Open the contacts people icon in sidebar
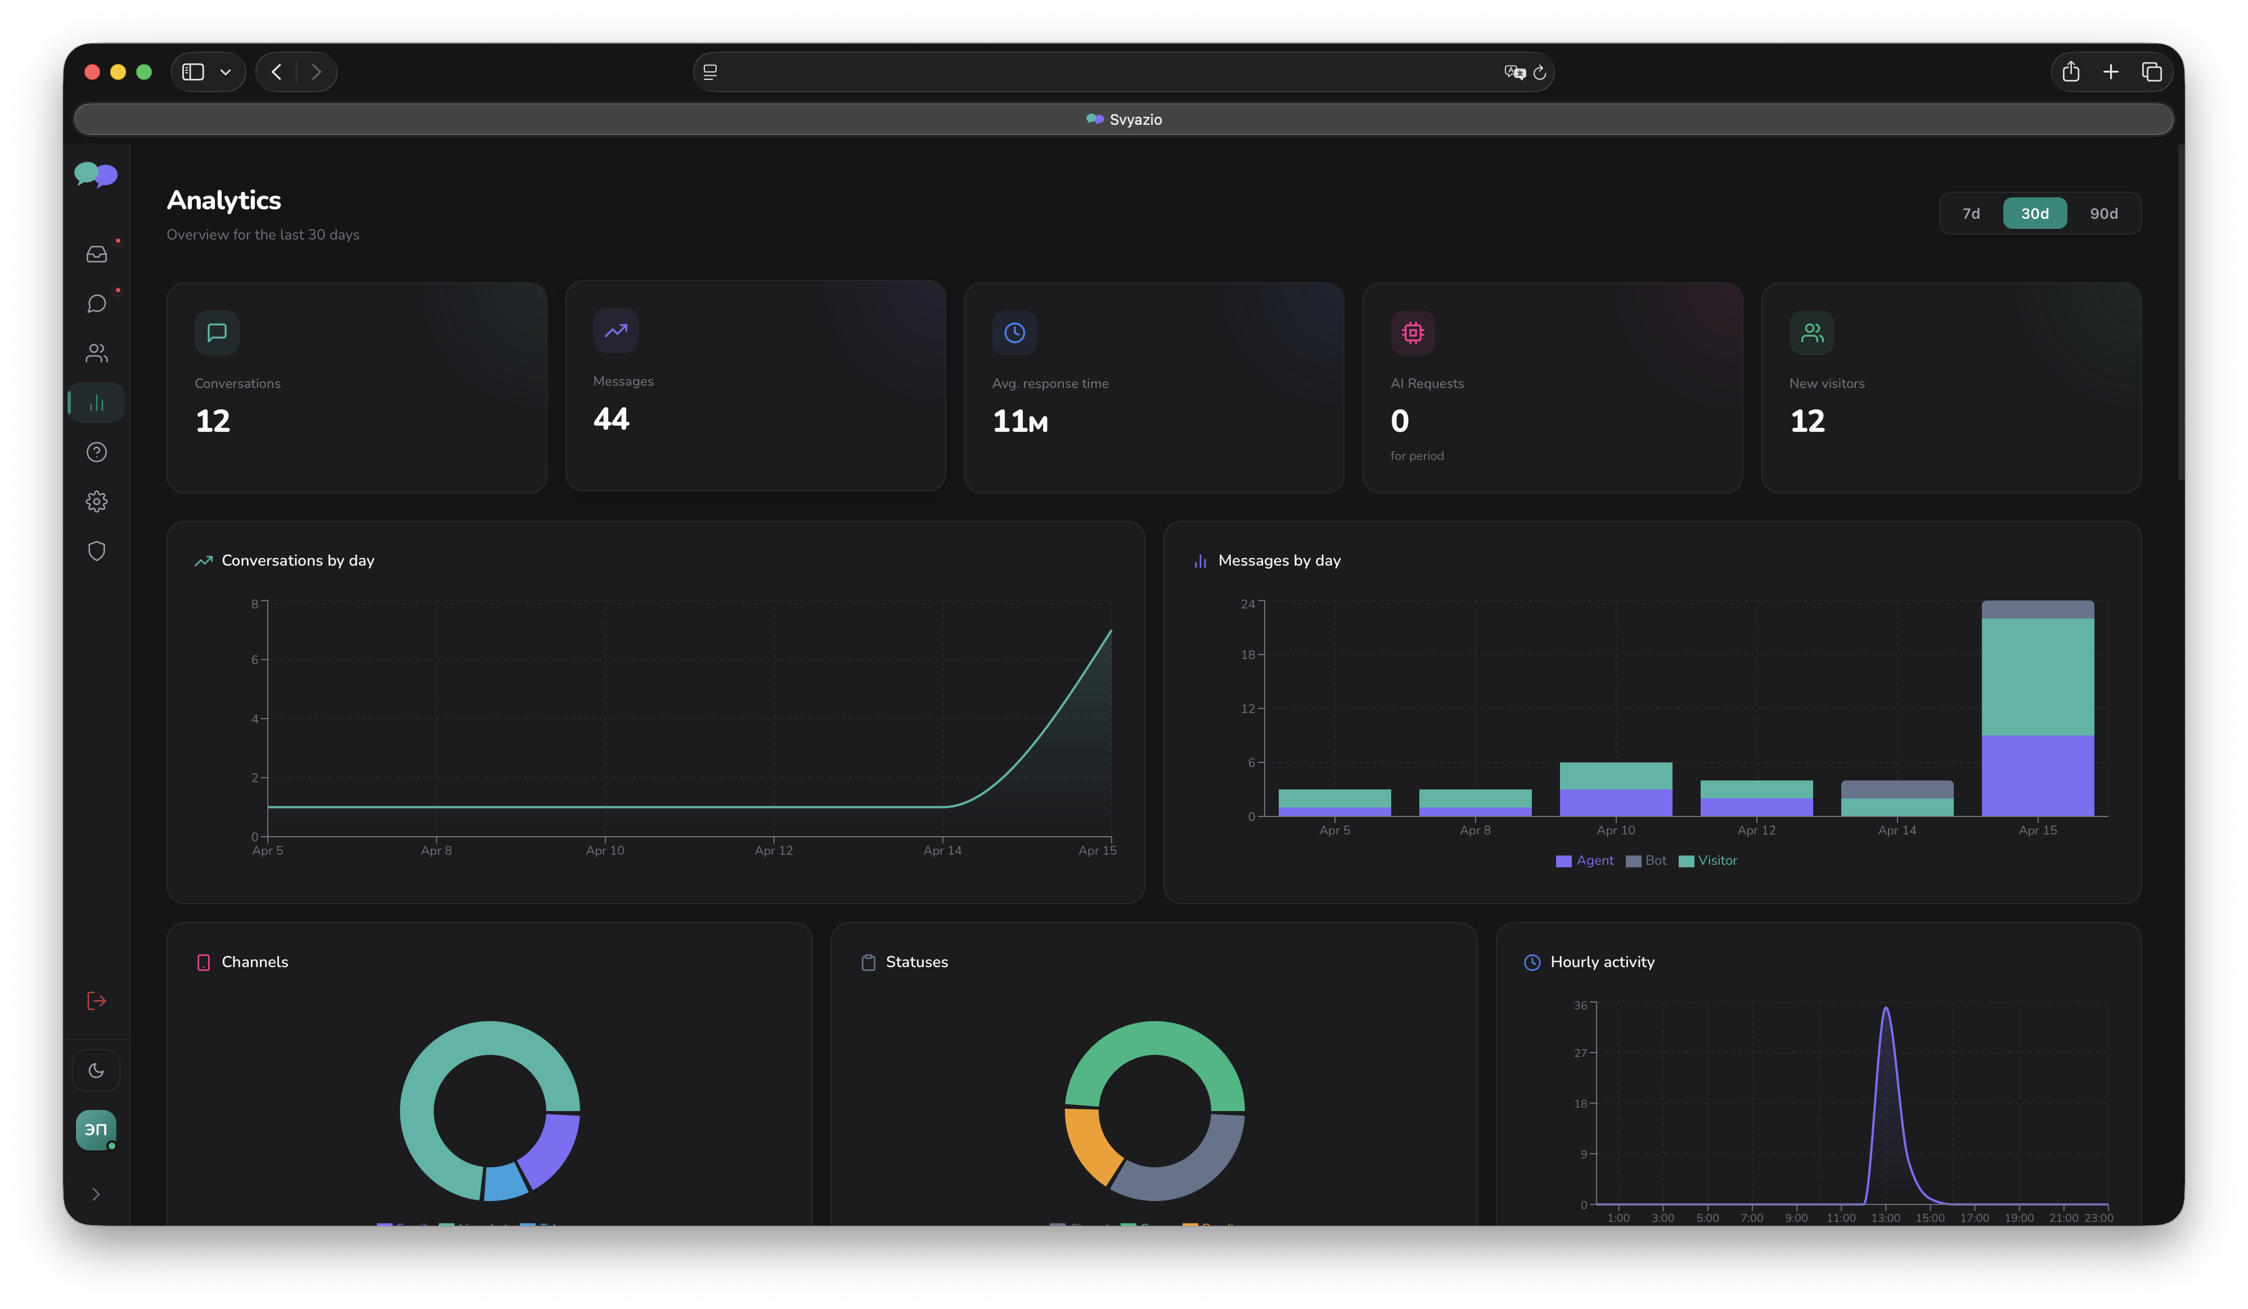The width and height of the screenshot is (2248, 1309). (x=96, y=353)
